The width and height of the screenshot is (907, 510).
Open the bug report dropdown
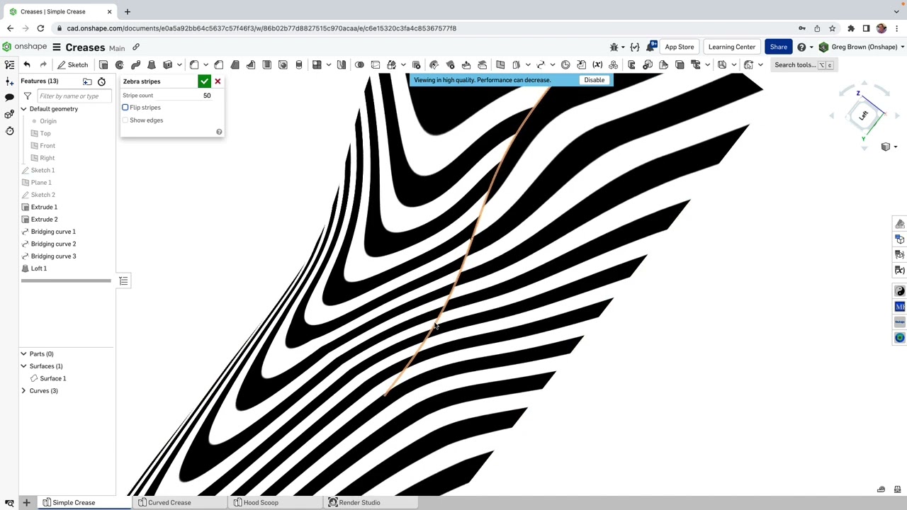617,47
